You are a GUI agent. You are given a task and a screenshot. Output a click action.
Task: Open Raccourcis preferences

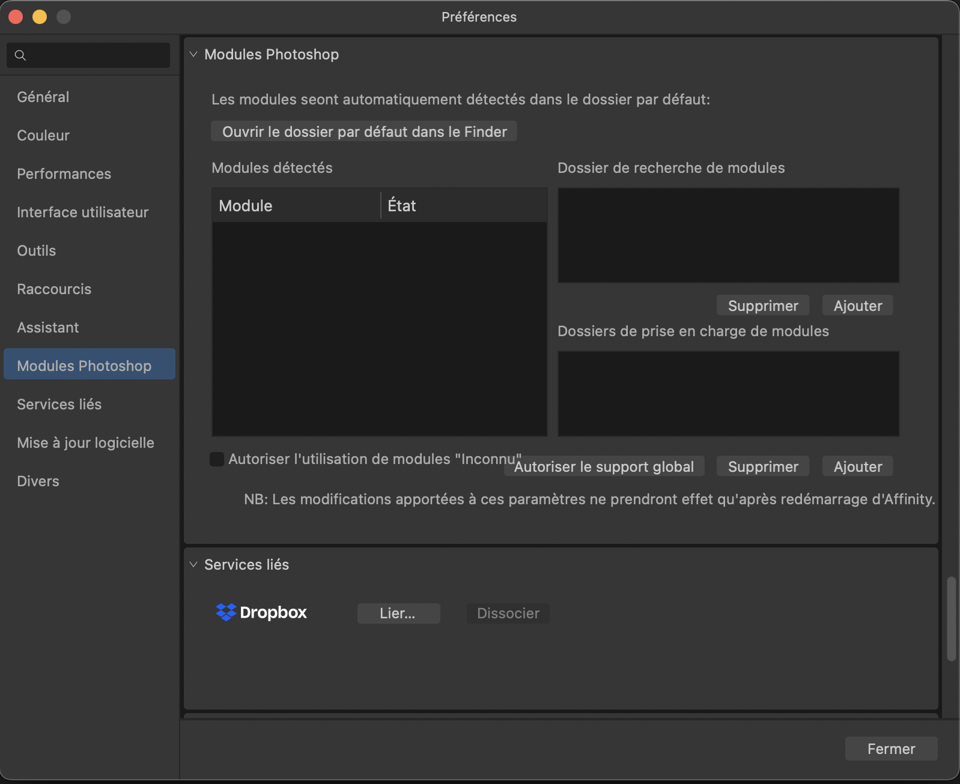pos(54,289)
